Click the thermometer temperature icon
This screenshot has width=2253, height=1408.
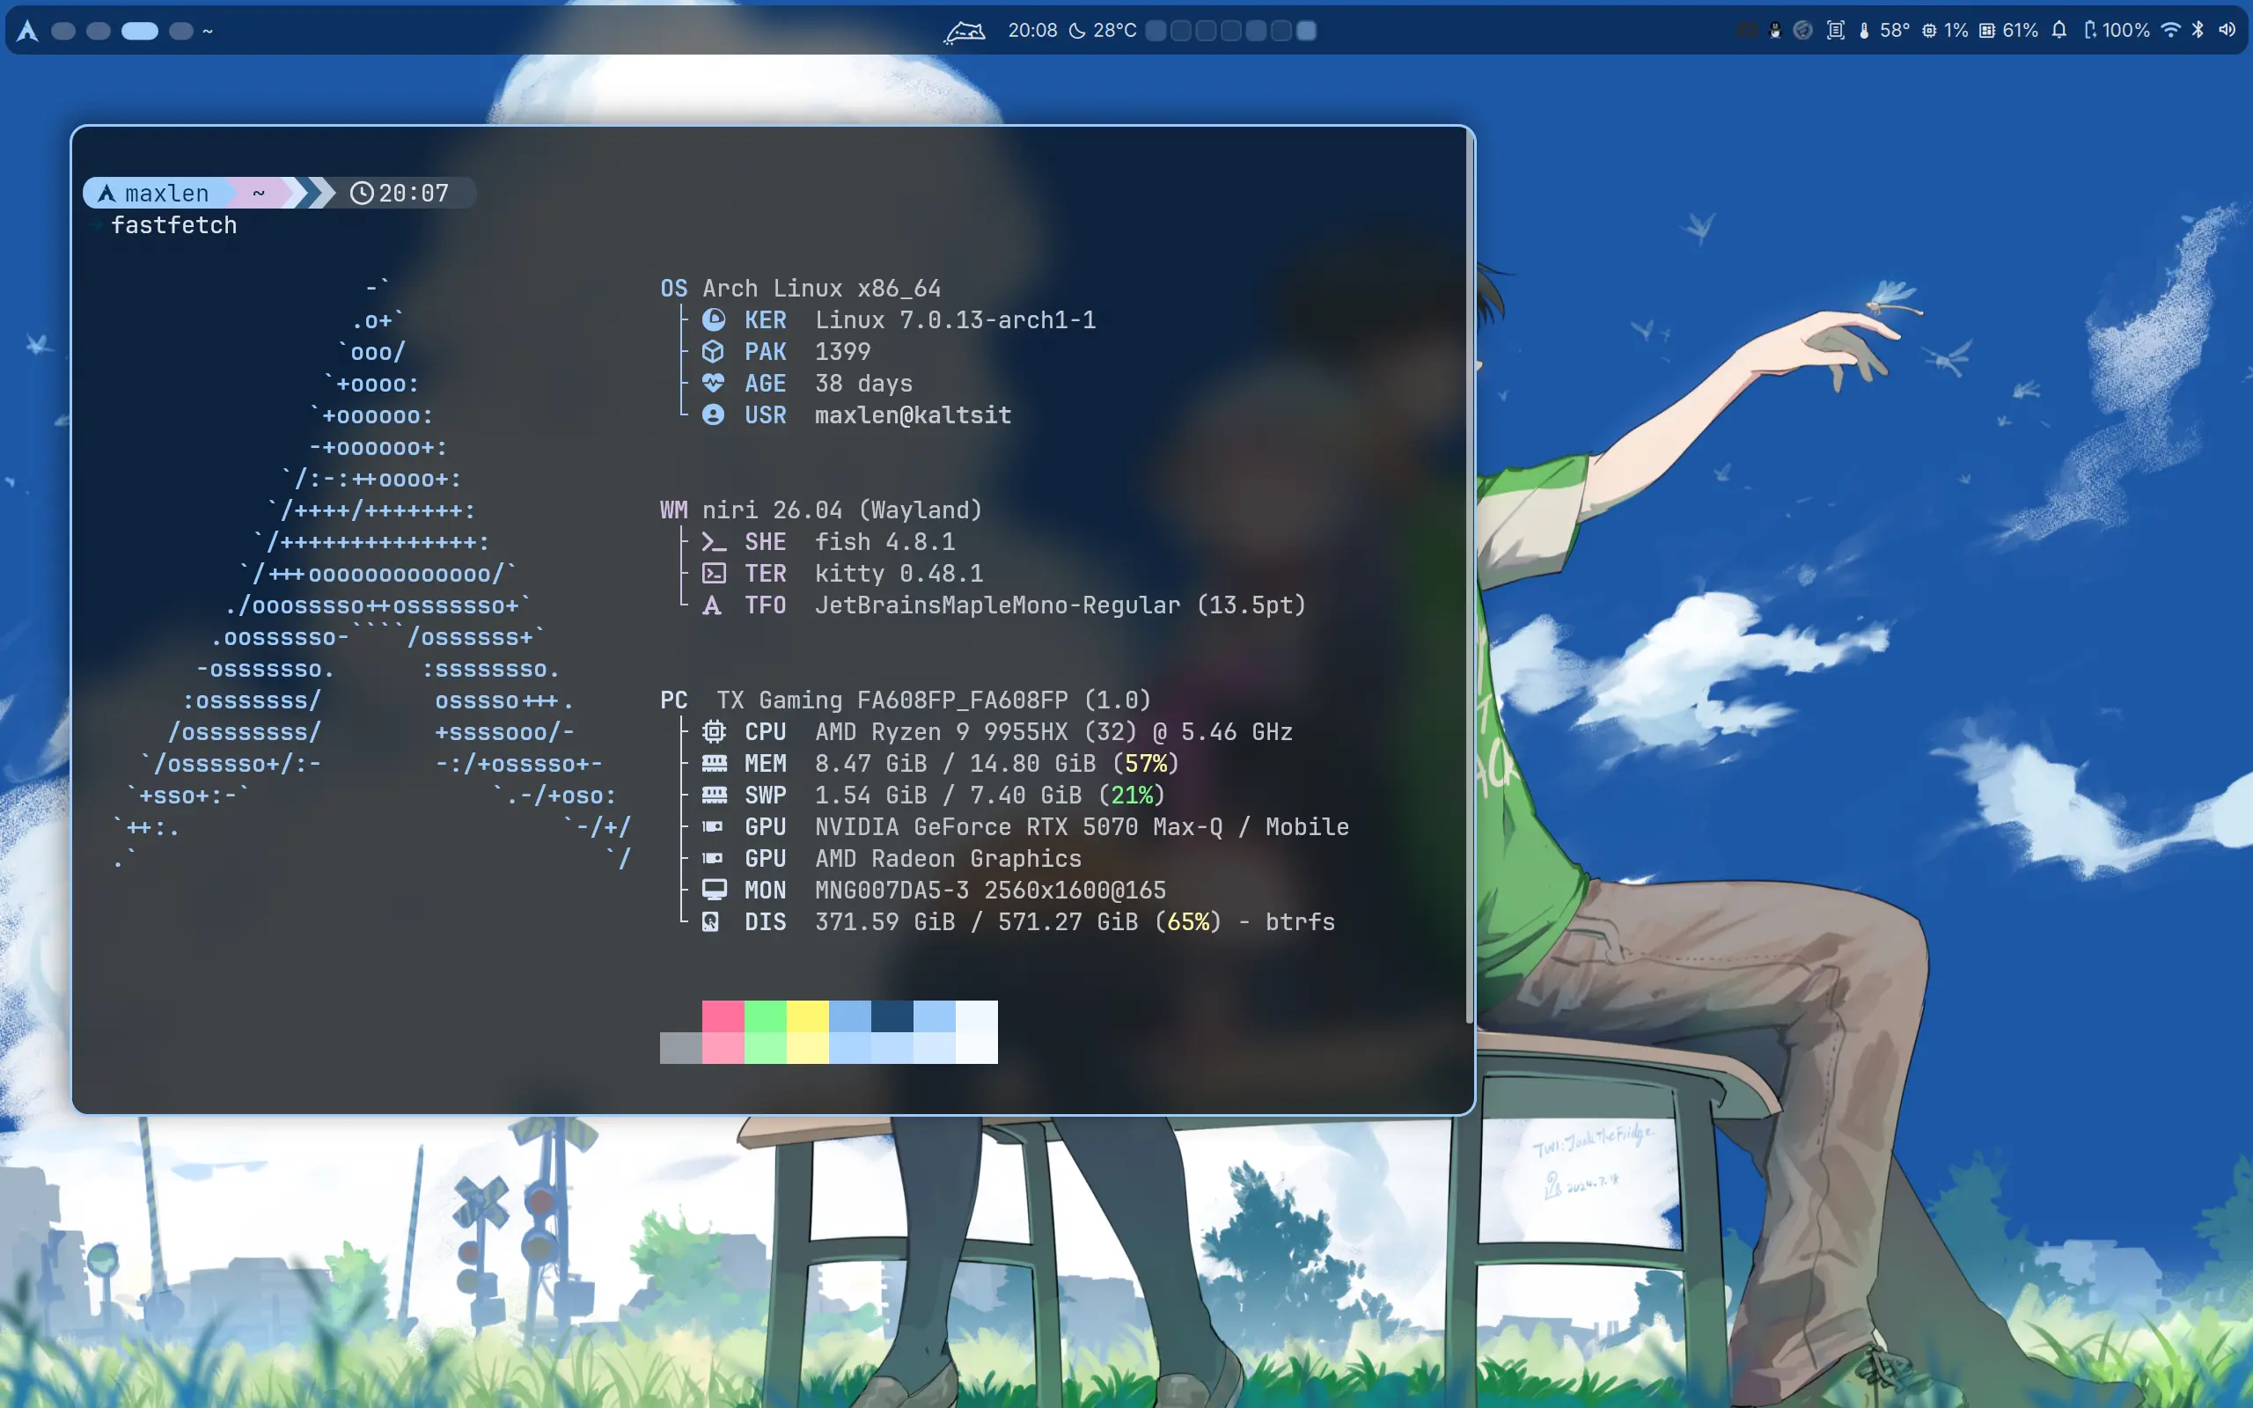(1864, 31)
